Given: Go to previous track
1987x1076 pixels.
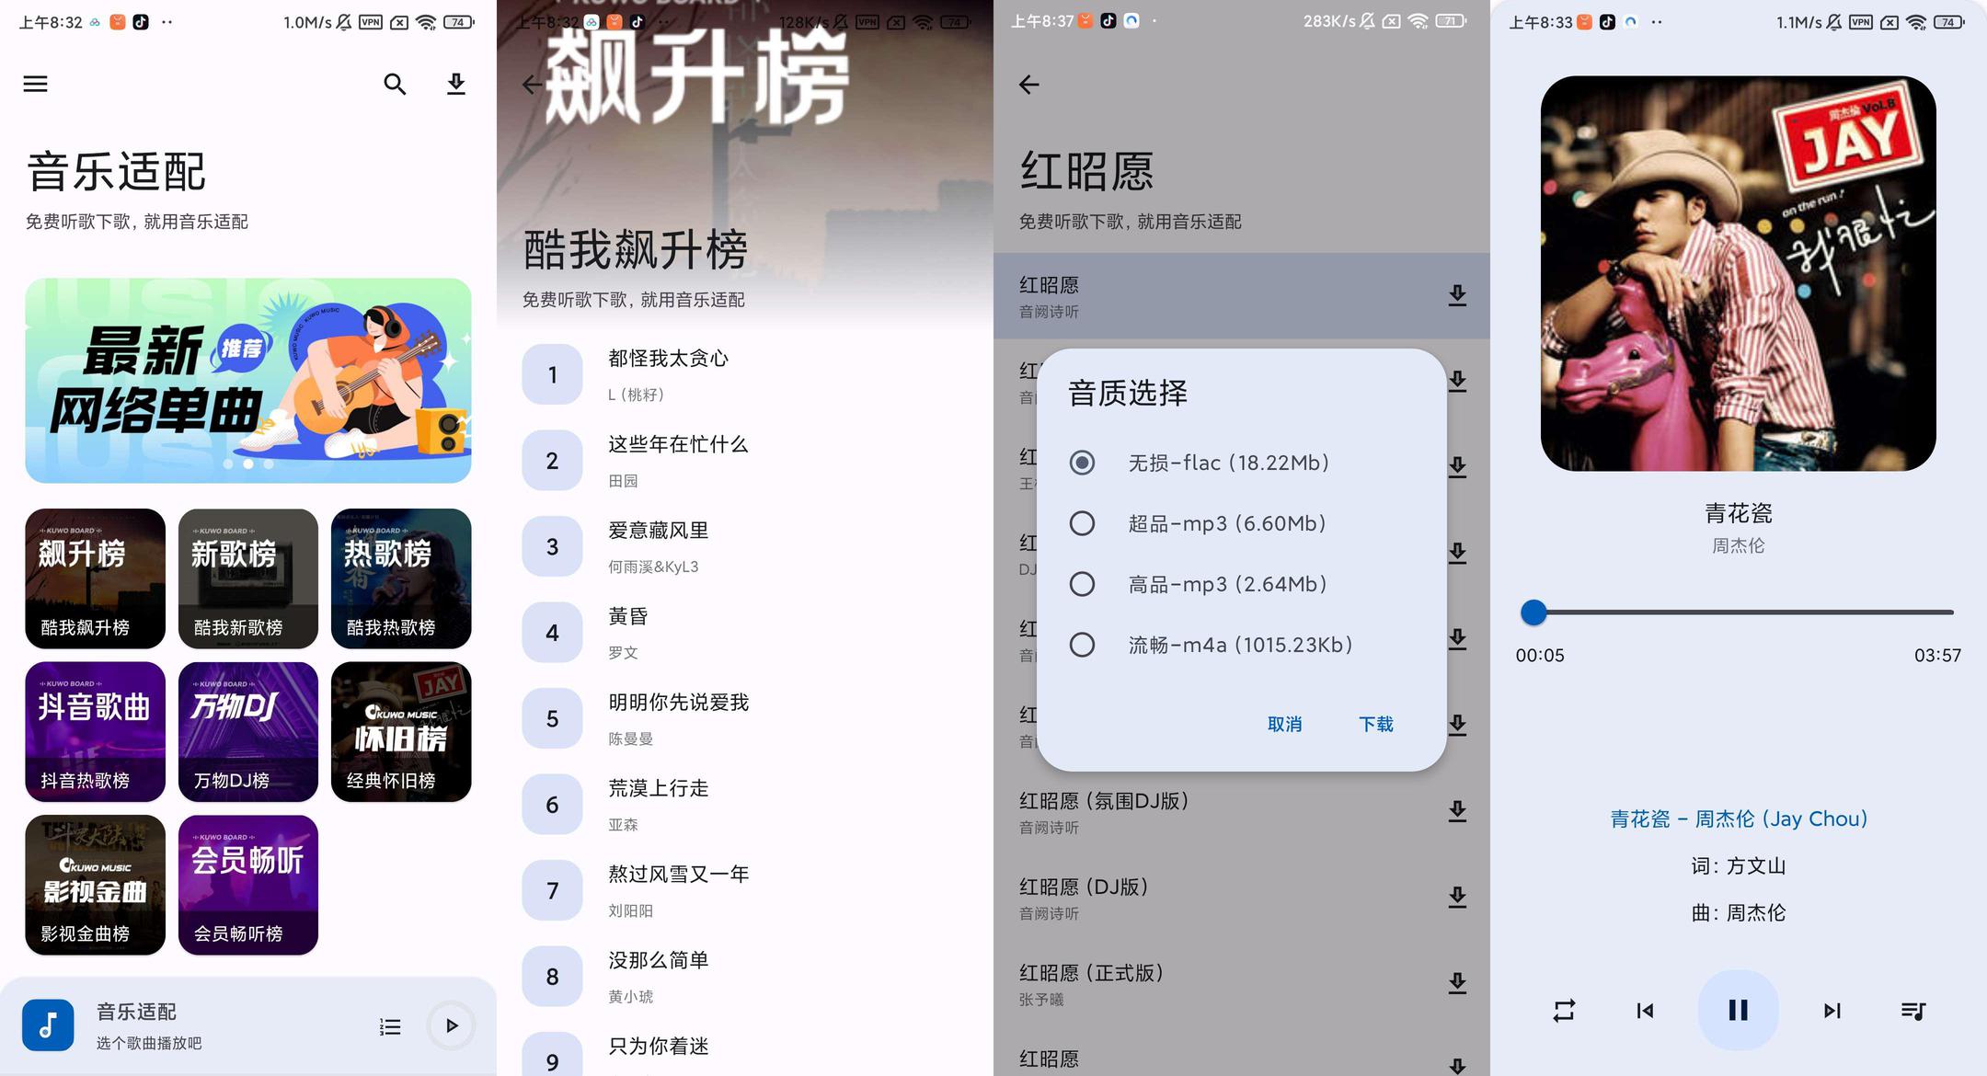Looking at the screenshot, I should (x=1645, y=1011).
